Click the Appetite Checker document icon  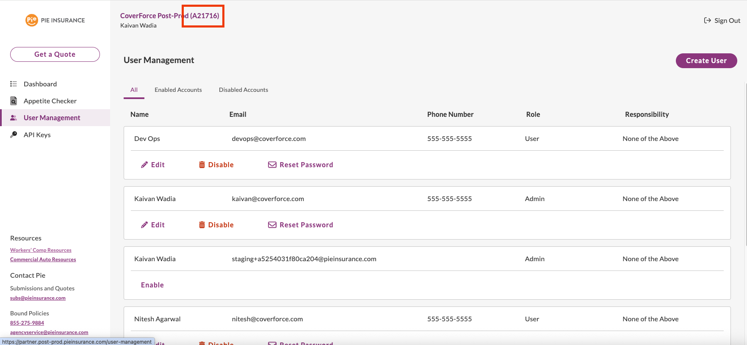[x=14, y=101]
